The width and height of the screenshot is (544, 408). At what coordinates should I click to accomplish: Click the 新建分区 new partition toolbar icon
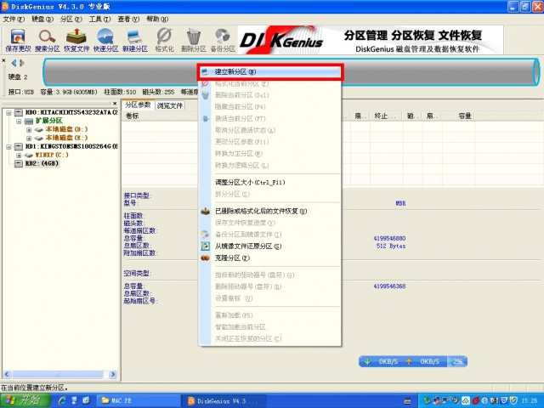click(135, 40)
